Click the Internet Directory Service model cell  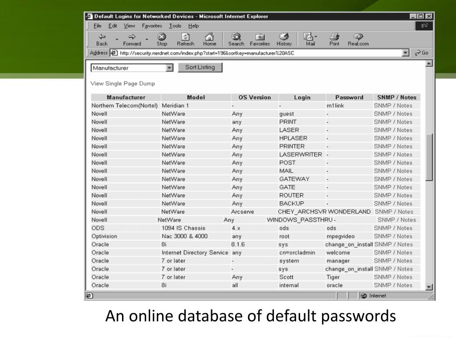tap(195, 253)
